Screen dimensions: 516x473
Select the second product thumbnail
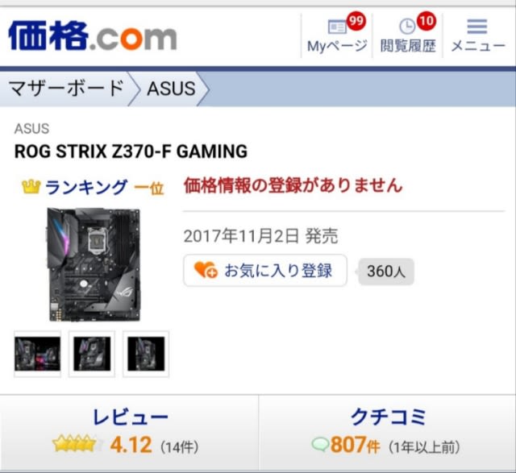(x=92, y=354)
